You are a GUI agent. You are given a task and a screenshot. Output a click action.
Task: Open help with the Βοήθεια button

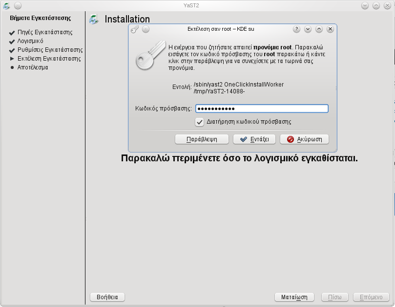(107, 297)
